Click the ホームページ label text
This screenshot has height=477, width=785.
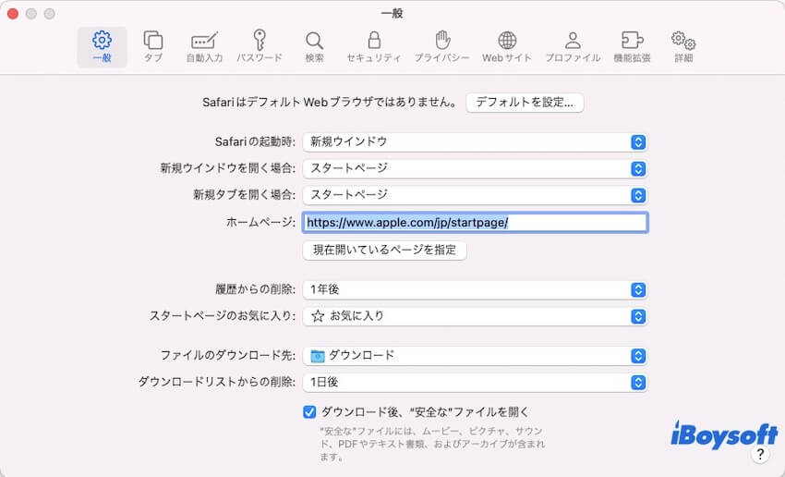click(260, 222)
